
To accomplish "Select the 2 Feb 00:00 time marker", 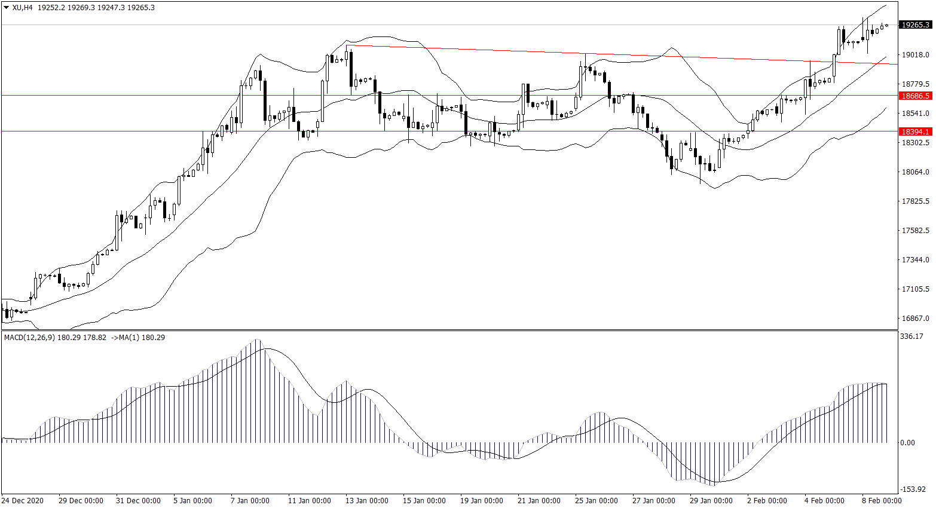I will [767, 501].
